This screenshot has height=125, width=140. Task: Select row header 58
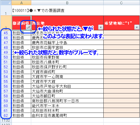click(x=6, y=96)
